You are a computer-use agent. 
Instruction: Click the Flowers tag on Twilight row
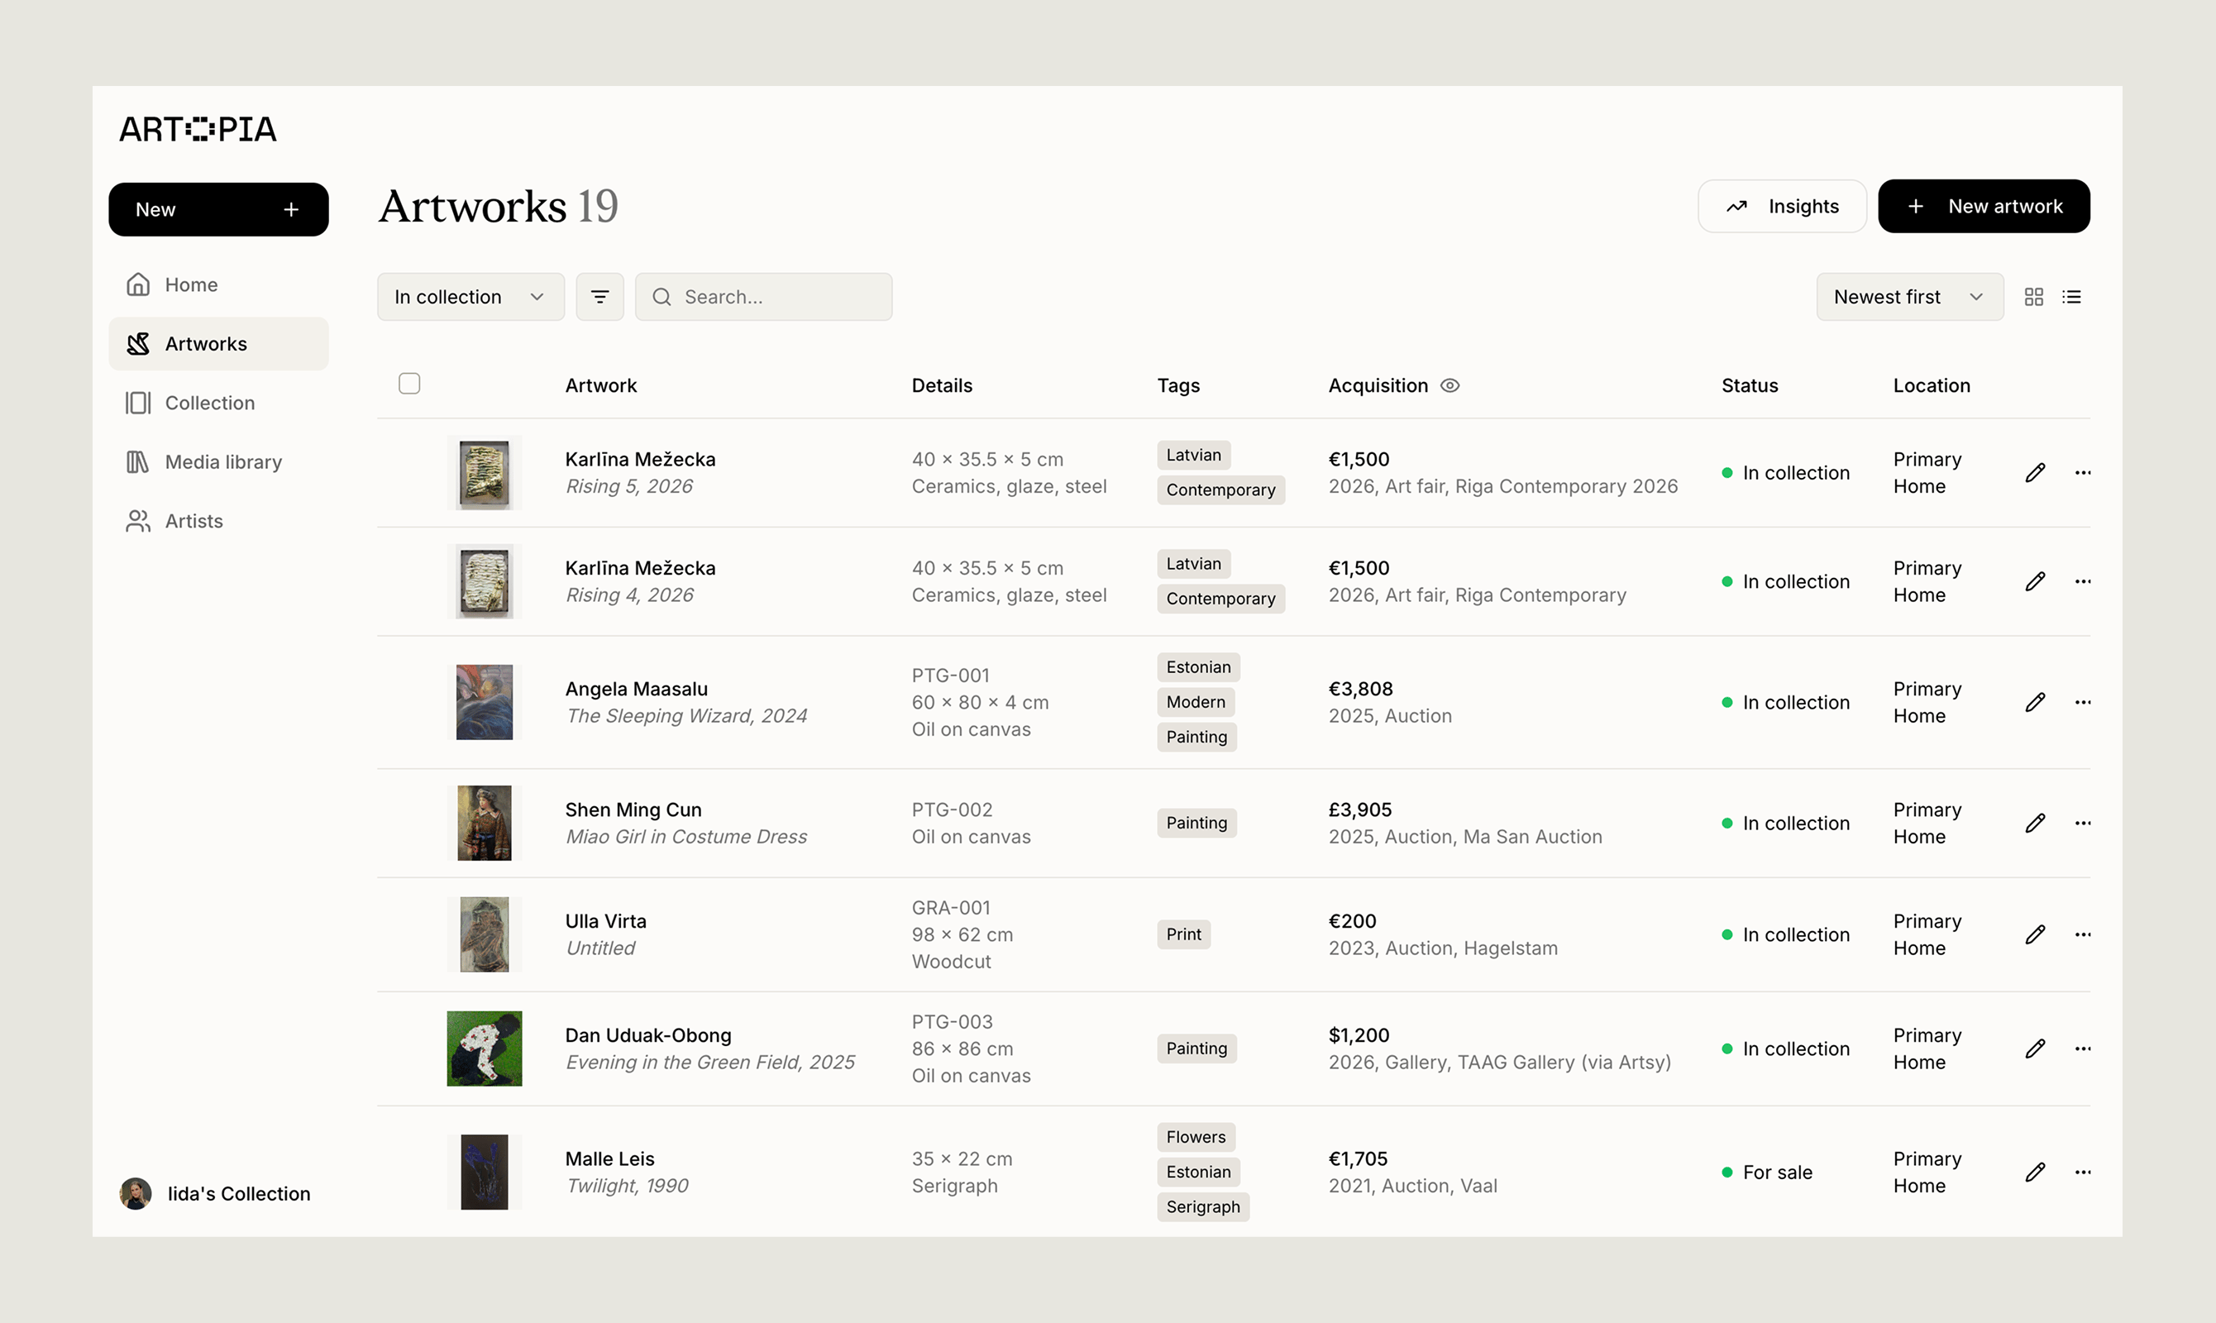(x=1196, y=1137)
